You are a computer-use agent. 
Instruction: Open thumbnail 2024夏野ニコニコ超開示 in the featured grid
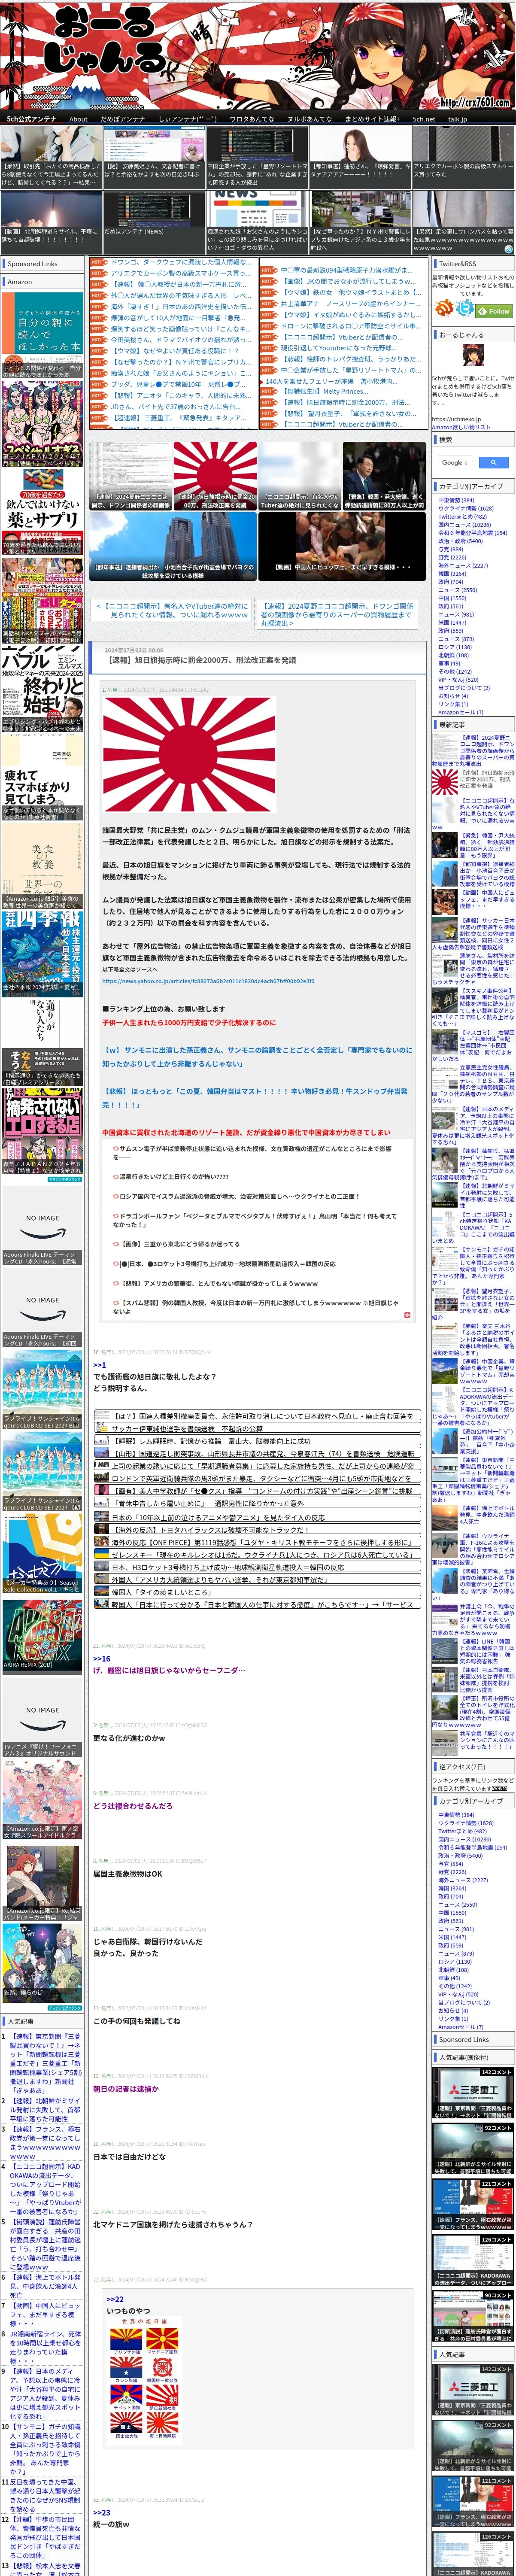[130, 477]
